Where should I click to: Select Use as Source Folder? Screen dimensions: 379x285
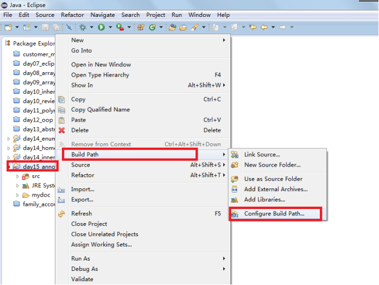pos(277,179)
